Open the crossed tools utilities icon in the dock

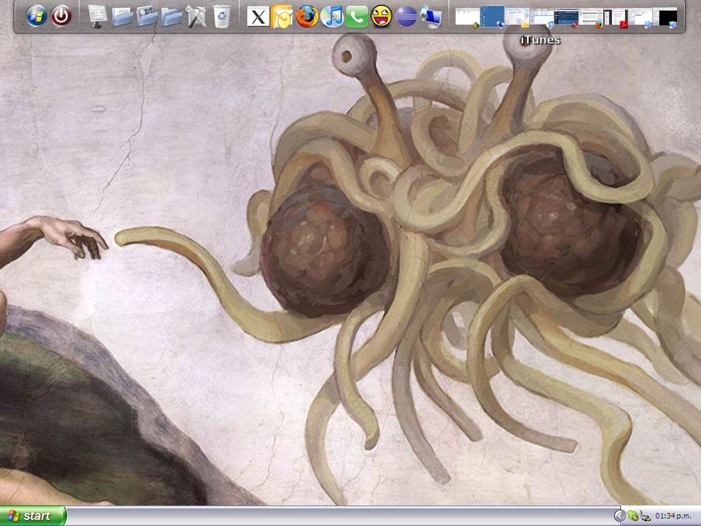tap(196, 16)
